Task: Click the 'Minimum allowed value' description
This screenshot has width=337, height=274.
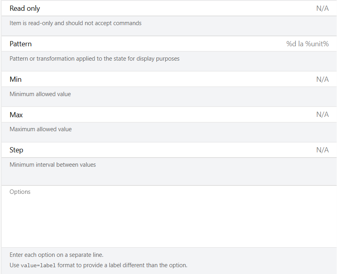Action: pyautogui.click(x=40, y=94)
